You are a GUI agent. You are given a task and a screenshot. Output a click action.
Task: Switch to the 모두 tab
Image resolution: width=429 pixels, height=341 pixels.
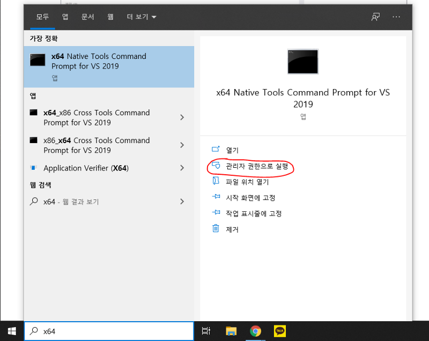[x=43, y=17]
